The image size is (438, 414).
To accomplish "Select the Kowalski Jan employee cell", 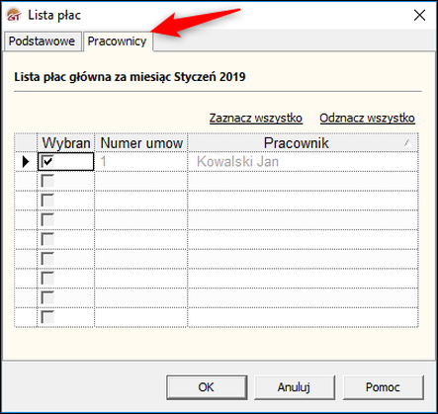I will pyautogui.click(x=303, y=161).
